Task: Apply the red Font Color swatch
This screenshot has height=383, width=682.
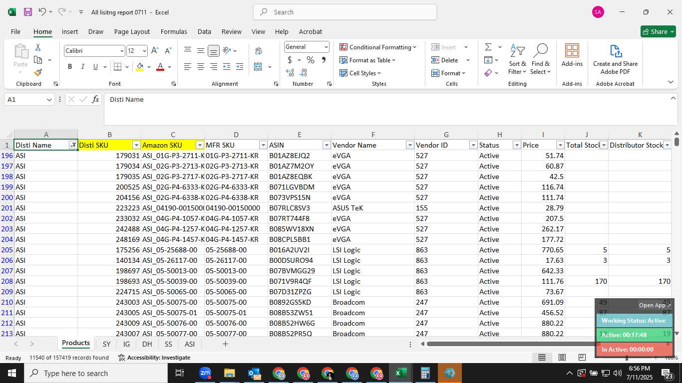Action: [x=160, y=67]
